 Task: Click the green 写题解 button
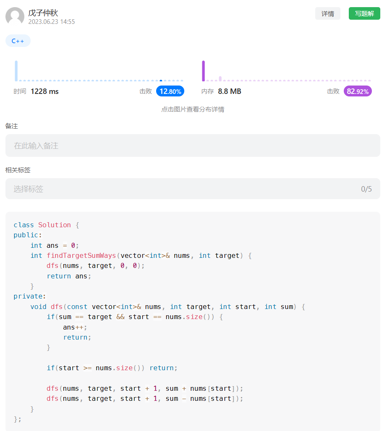click(x=364, y=13)
